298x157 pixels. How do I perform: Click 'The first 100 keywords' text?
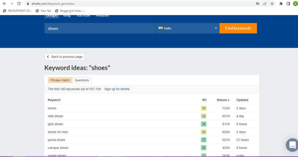(74, 89)
